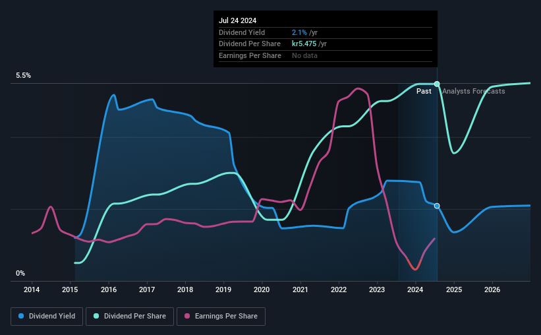
Task: Click the Earnings Per Share tooltip row label
Action: pos(250,55)
